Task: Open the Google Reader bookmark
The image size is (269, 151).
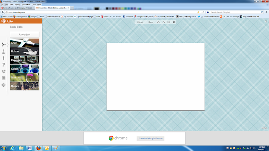Action: pos(144,17)
